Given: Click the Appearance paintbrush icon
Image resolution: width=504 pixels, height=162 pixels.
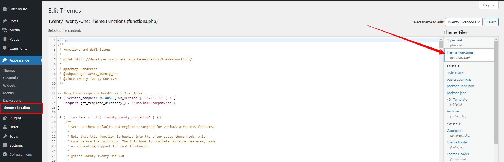Looking at the screenshot, I should (x=5, y=60).
